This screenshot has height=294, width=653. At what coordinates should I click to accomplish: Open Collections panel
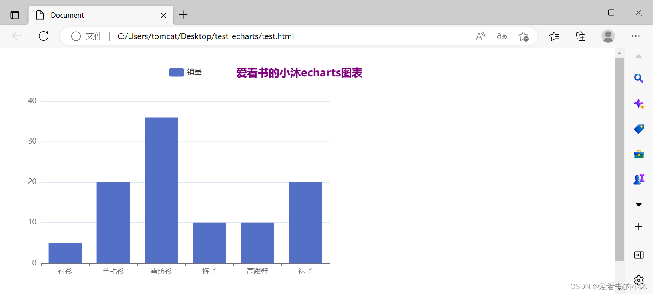tap(581, 36)
